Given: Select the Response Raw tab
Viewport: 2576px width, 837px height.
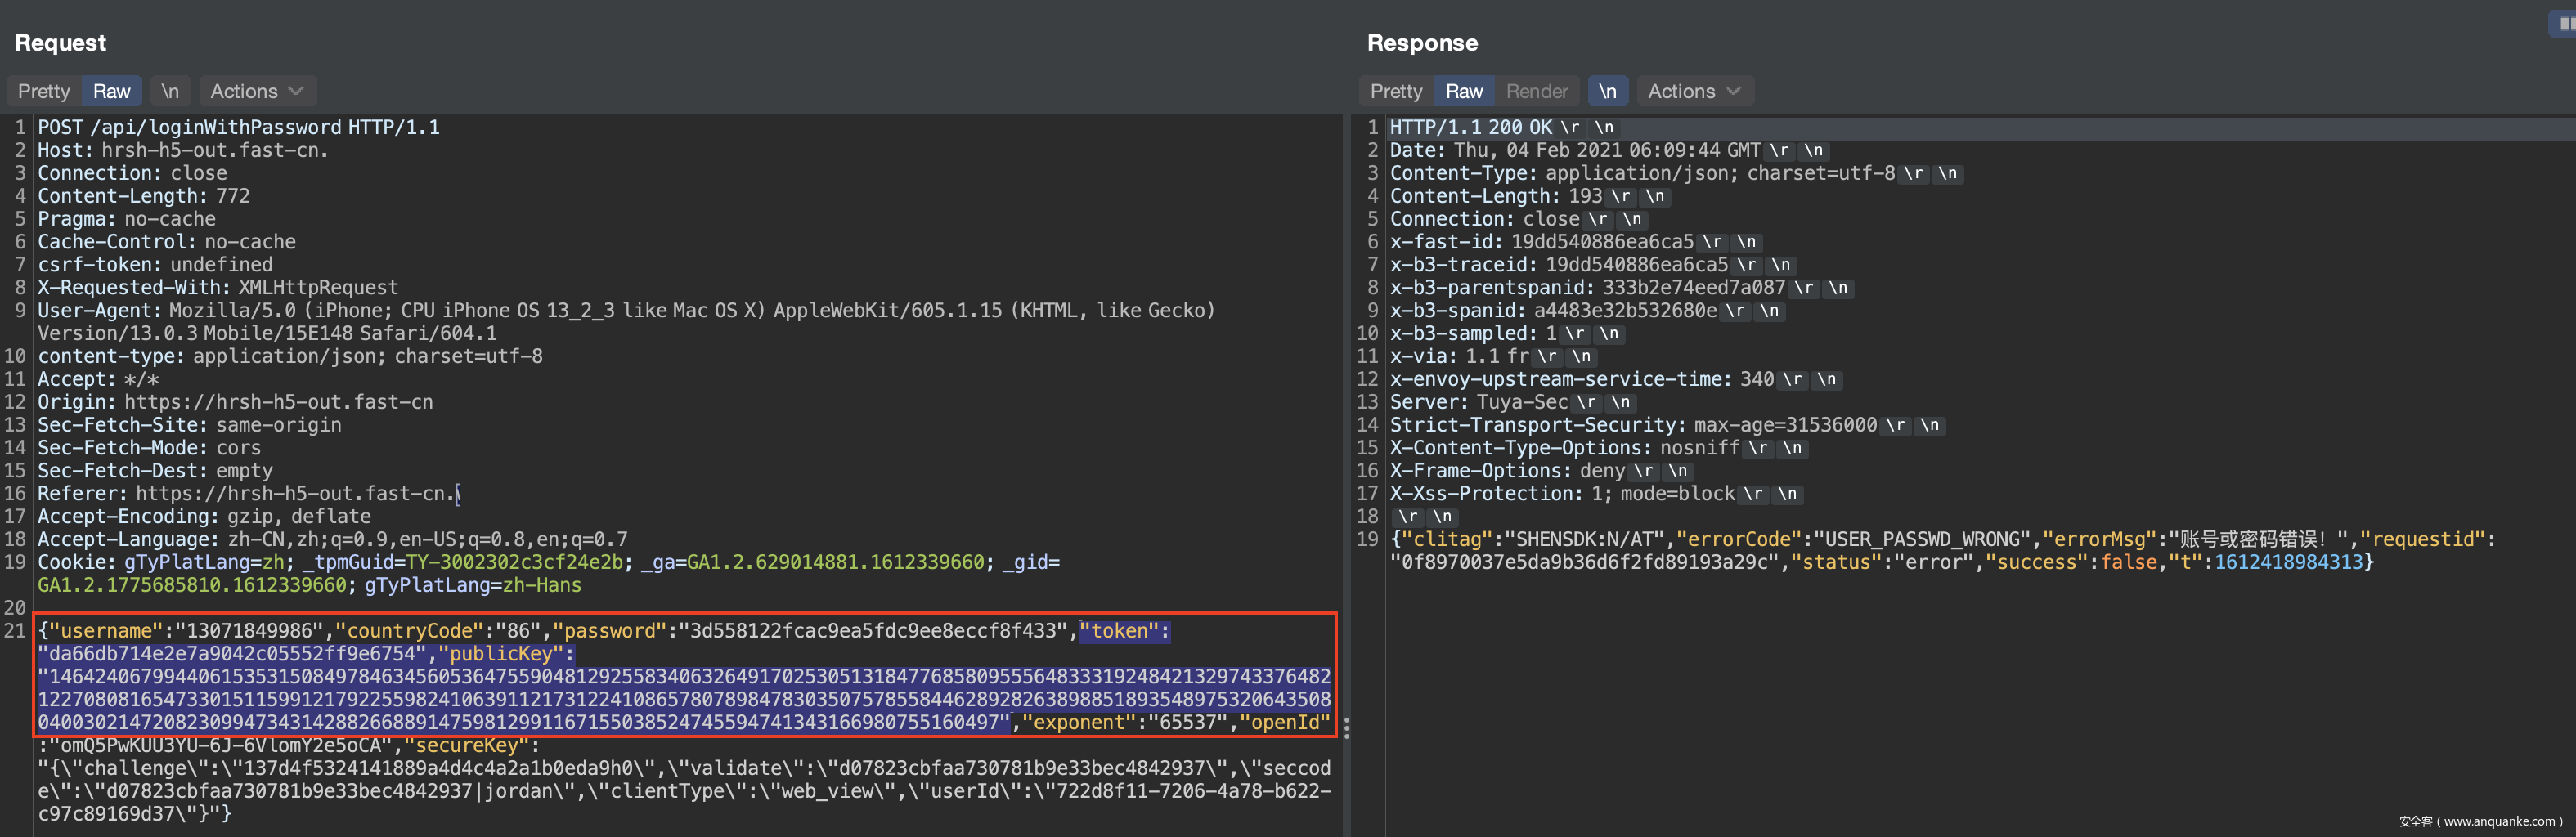Looking at the screenshot, I should [x=1464, y=91].
